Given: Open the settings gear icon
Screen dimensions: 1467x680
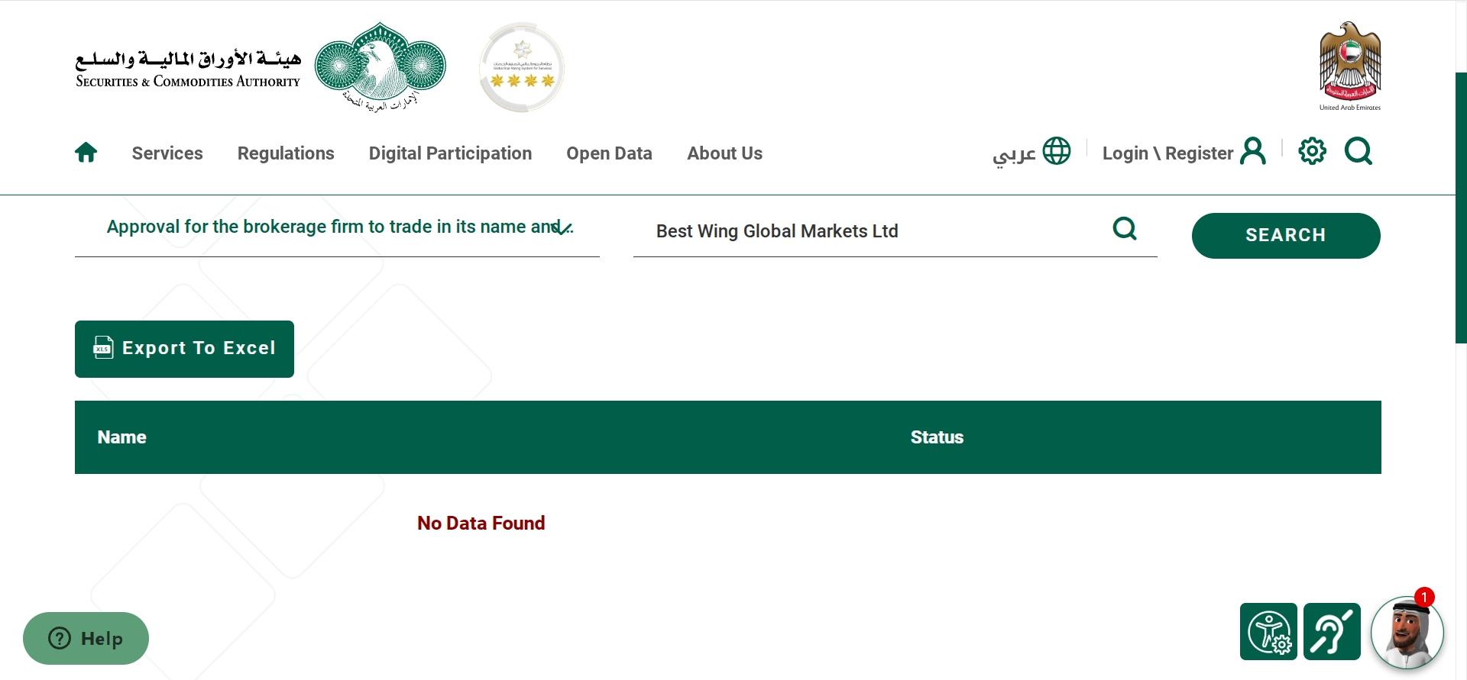Looking at the screenshot, I should [1313, 151].
